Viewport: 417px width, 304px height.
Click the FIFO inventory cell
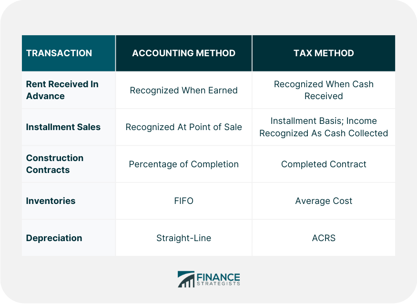click(x=183, y=201)
